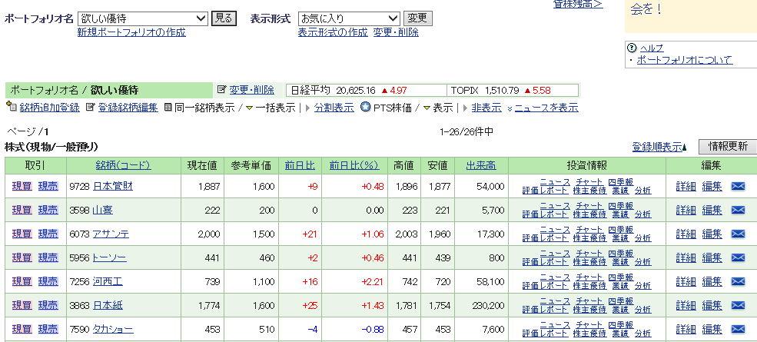Click 日経平均 value 20,625.16
The width and height of the screenshot is (757, 342).
point(356,91)
